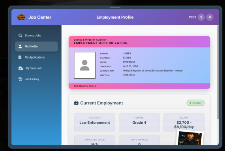Click the surname value JONES
225x151 pixels.
(x=127, y=53)
